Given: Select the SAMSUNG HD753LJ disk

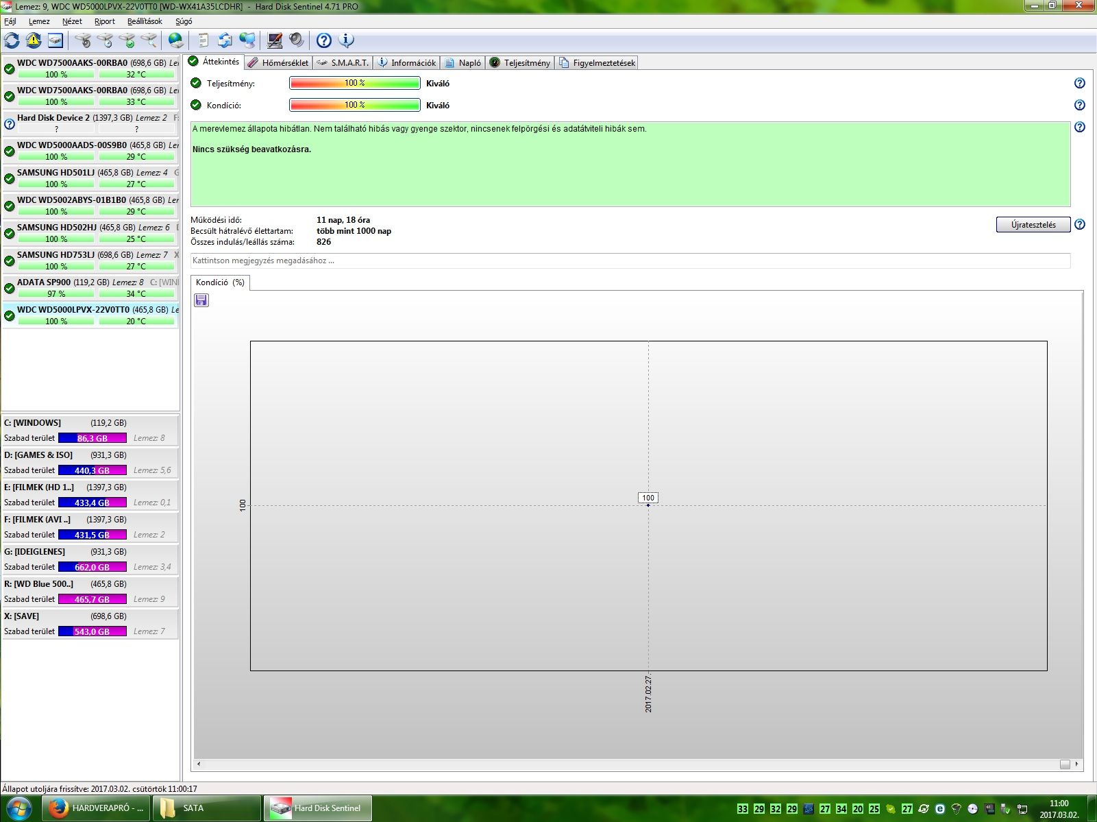Looking at the screenshot, I should pyautogui.click(x=90, y=261).
